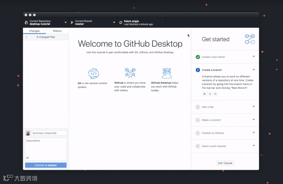Expand the Edit a file step
This screenshot has height=184, width=283.
pyautogui.click(x=254, y=106)
